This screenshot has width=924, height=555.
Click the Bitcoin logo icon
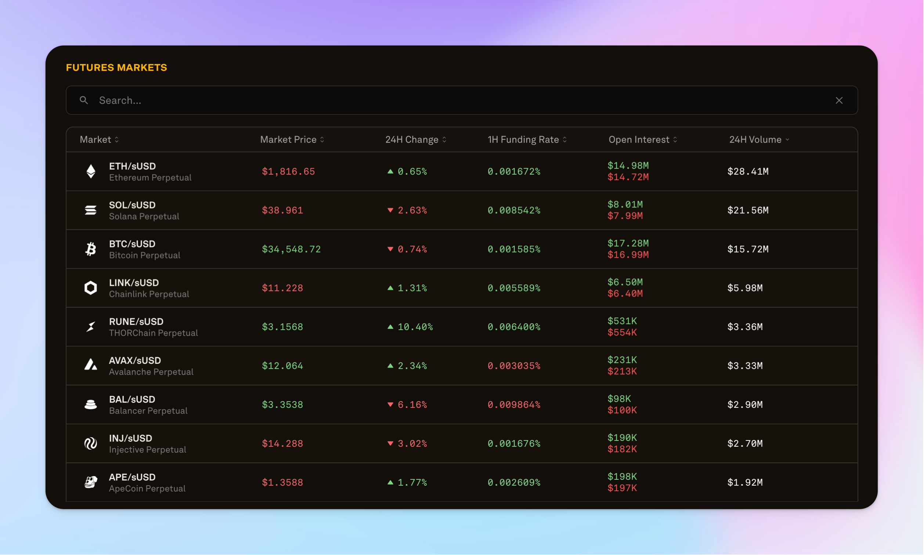(x=91, y=249)
